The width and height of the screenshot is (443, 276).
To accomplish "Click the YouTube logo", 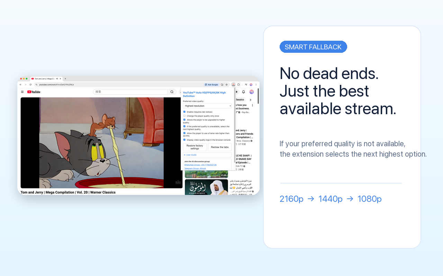I will [x=34, y=92].
